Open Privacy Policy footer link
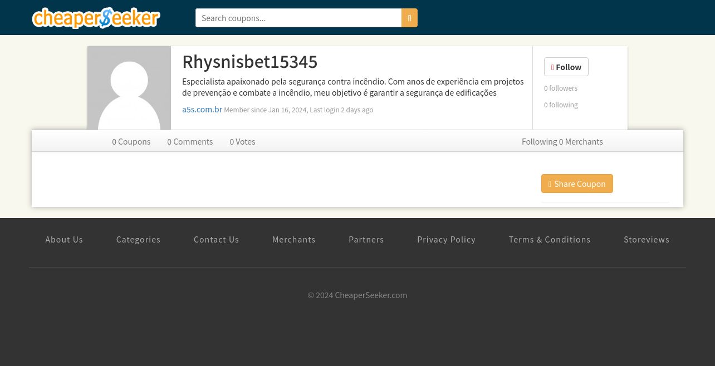 447,239
